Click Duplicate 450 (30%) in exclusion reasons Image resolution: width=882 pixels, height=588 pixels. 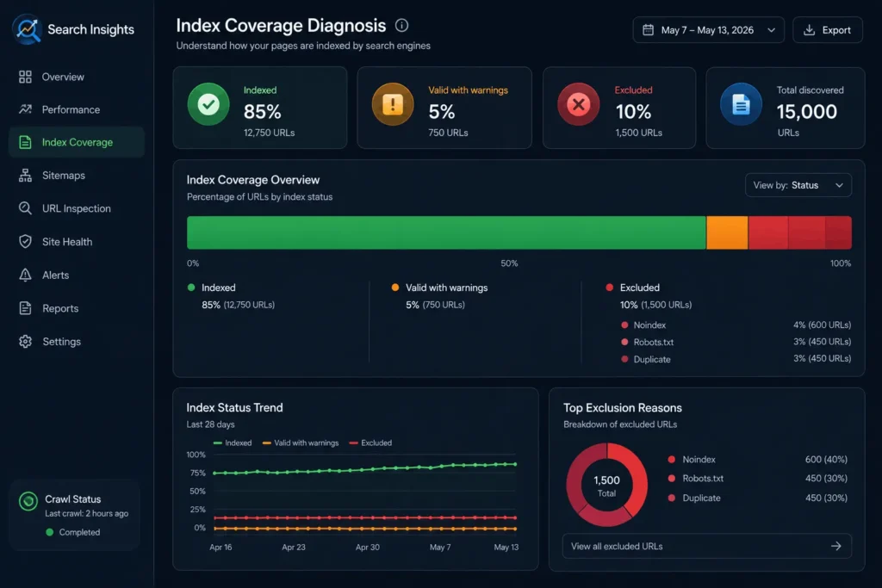coord(758,498)
